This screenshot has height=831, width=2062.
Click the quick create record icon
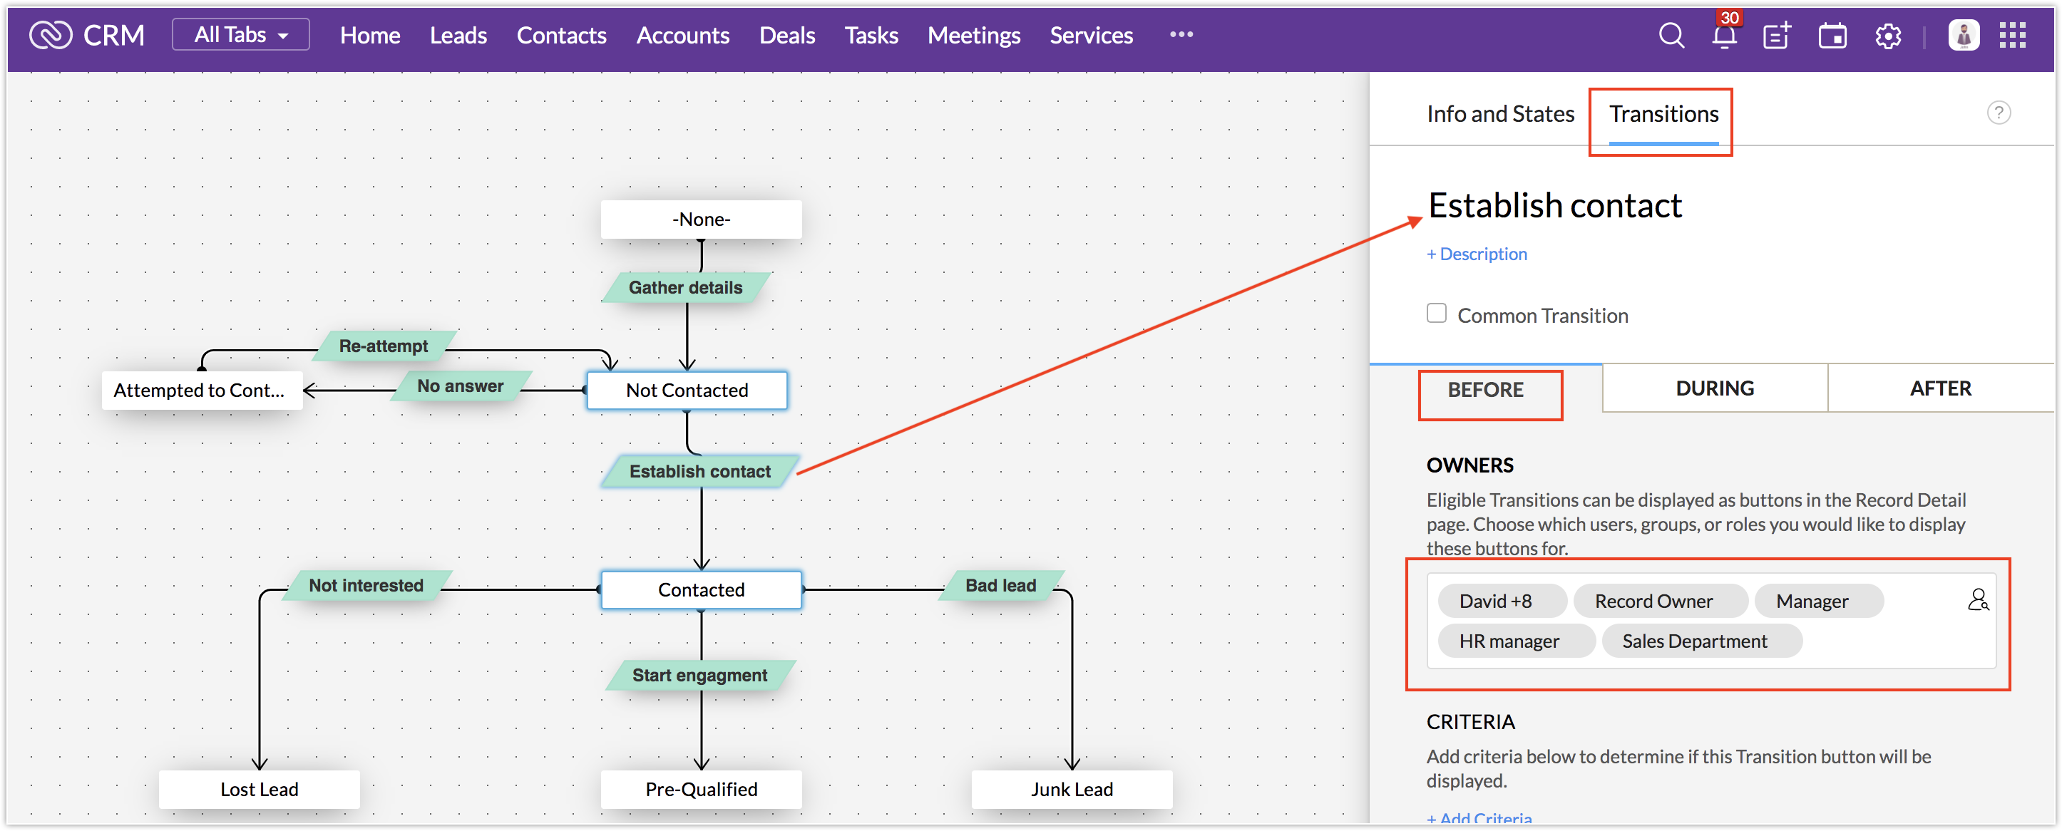tap(1776, 36)
